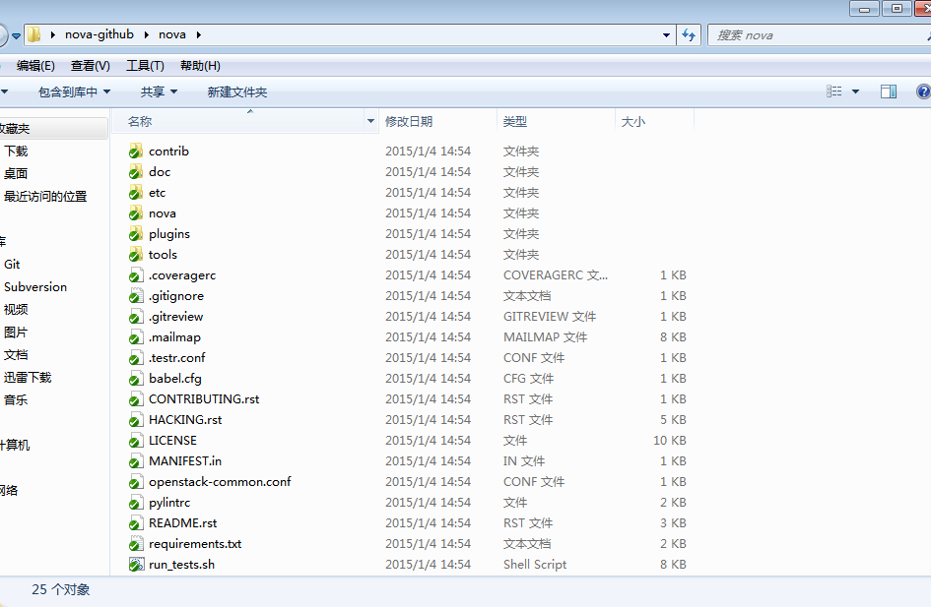Open the recent pages dropdown near back button
Viewport: 931px width, 607px height.
pos(17,36)
